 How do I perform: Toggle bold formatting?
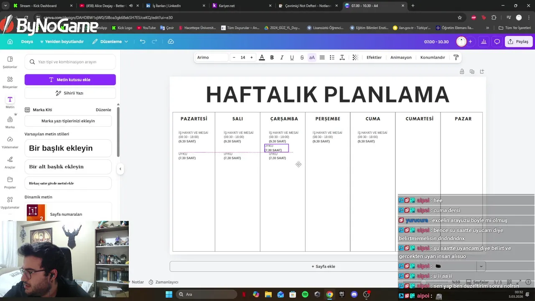coord(272,57)
